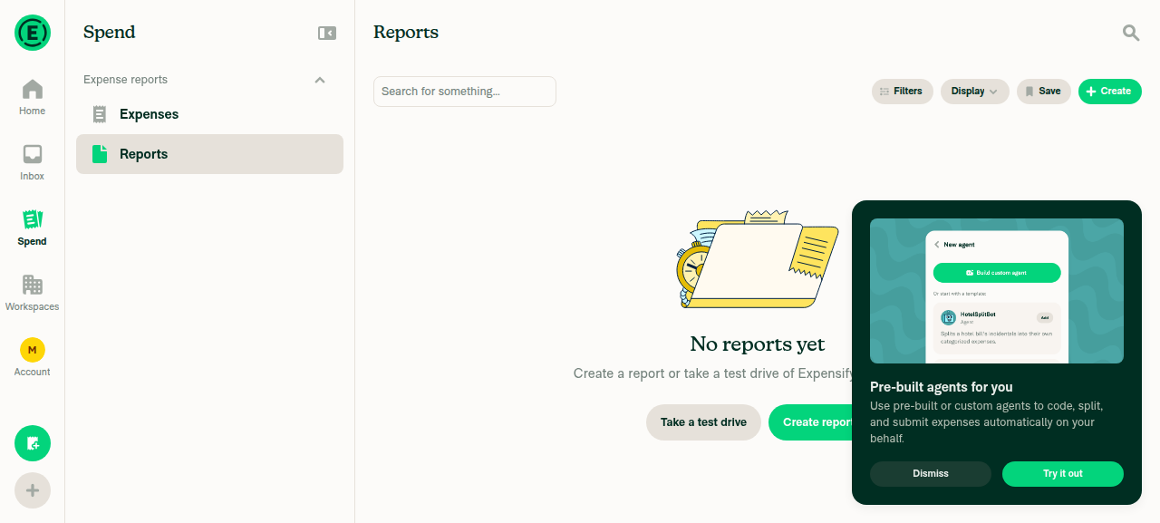1160x523 pixels.
Task: Collapse the Expense reports section
Action: coord(320,80)
